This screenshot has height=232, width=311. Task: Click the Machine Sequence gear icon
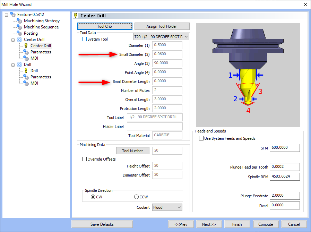pyautogui.click(x=19, y=27)
